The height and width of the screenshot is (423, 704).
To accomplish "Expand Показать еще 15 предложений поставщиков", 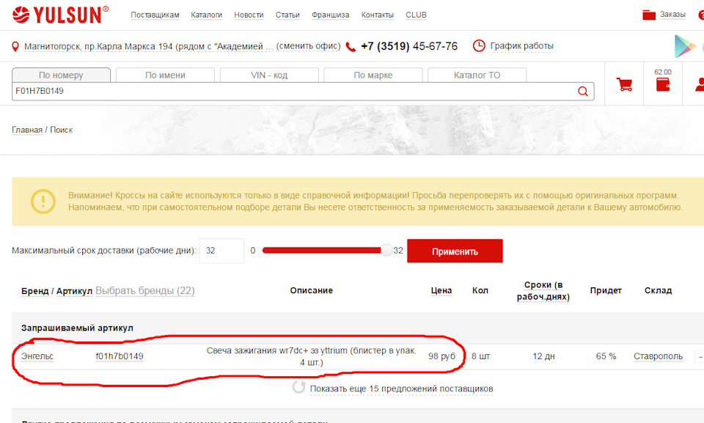I will (x=400, y=389).
